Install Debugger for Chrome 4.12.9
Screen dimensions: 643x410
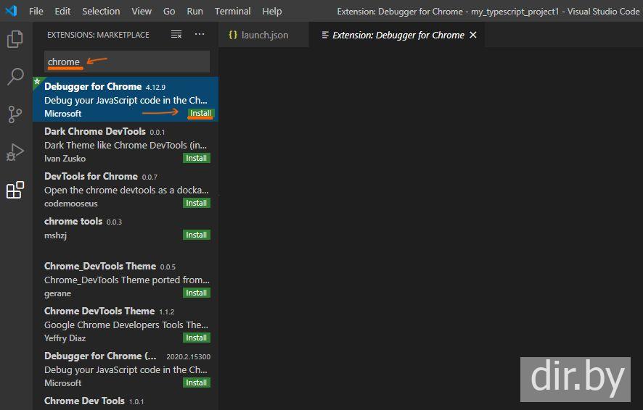200,113
